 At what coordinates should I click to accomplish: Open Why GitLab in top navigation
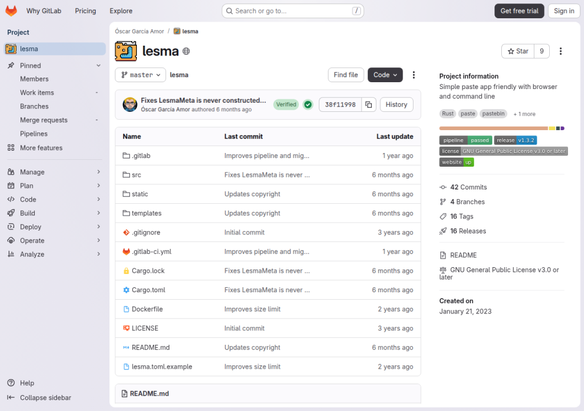coord(43,11)
